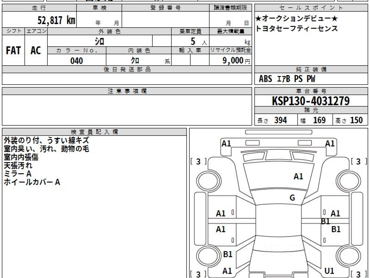Select the chassis number KSP130-4031279
The width and height of the screenshot is (370, 278).
(x=311, y=101)
